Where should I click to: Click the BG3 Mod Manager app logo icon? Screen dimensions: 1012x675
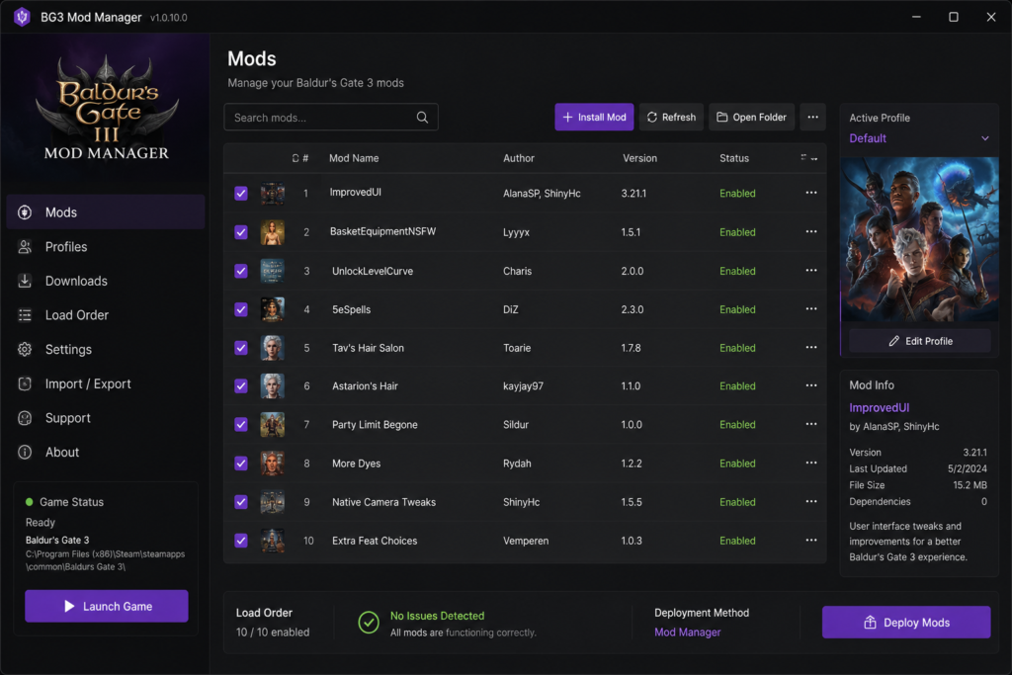[22, 17]
